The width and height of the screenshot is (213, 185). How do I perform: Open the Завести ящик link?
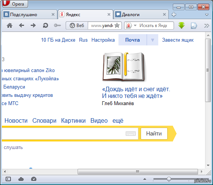178,40
